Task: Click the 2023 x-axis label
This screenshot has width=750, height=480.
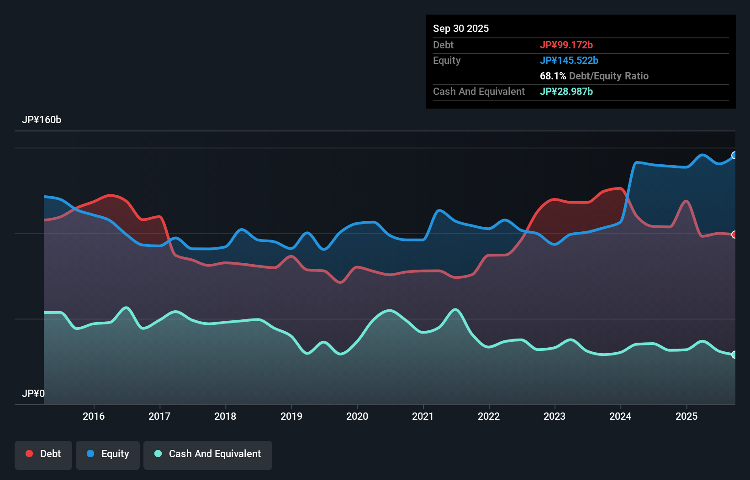Action: (555, 416)
